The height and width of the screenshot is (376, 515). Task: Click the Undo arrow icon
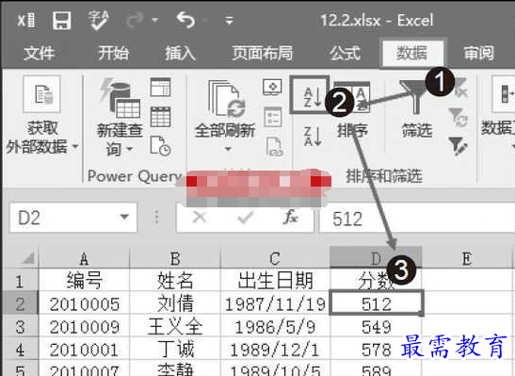[185, 20]
